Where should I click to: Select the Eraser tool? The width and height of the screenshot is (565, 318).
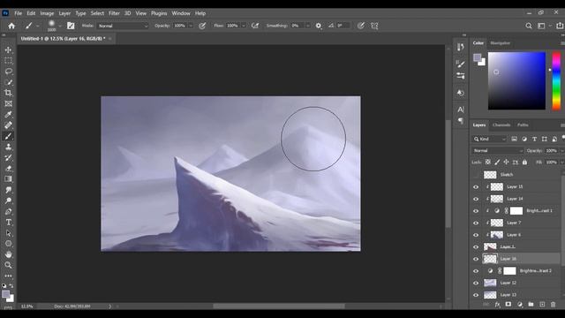pyautogui.click(x=8, y=169)
